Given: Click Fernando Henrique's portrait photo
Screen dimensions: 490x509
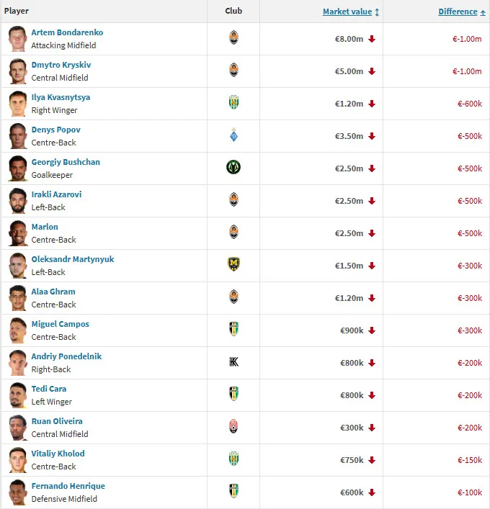Looking at the screenshot, I should tap(17, 492).
